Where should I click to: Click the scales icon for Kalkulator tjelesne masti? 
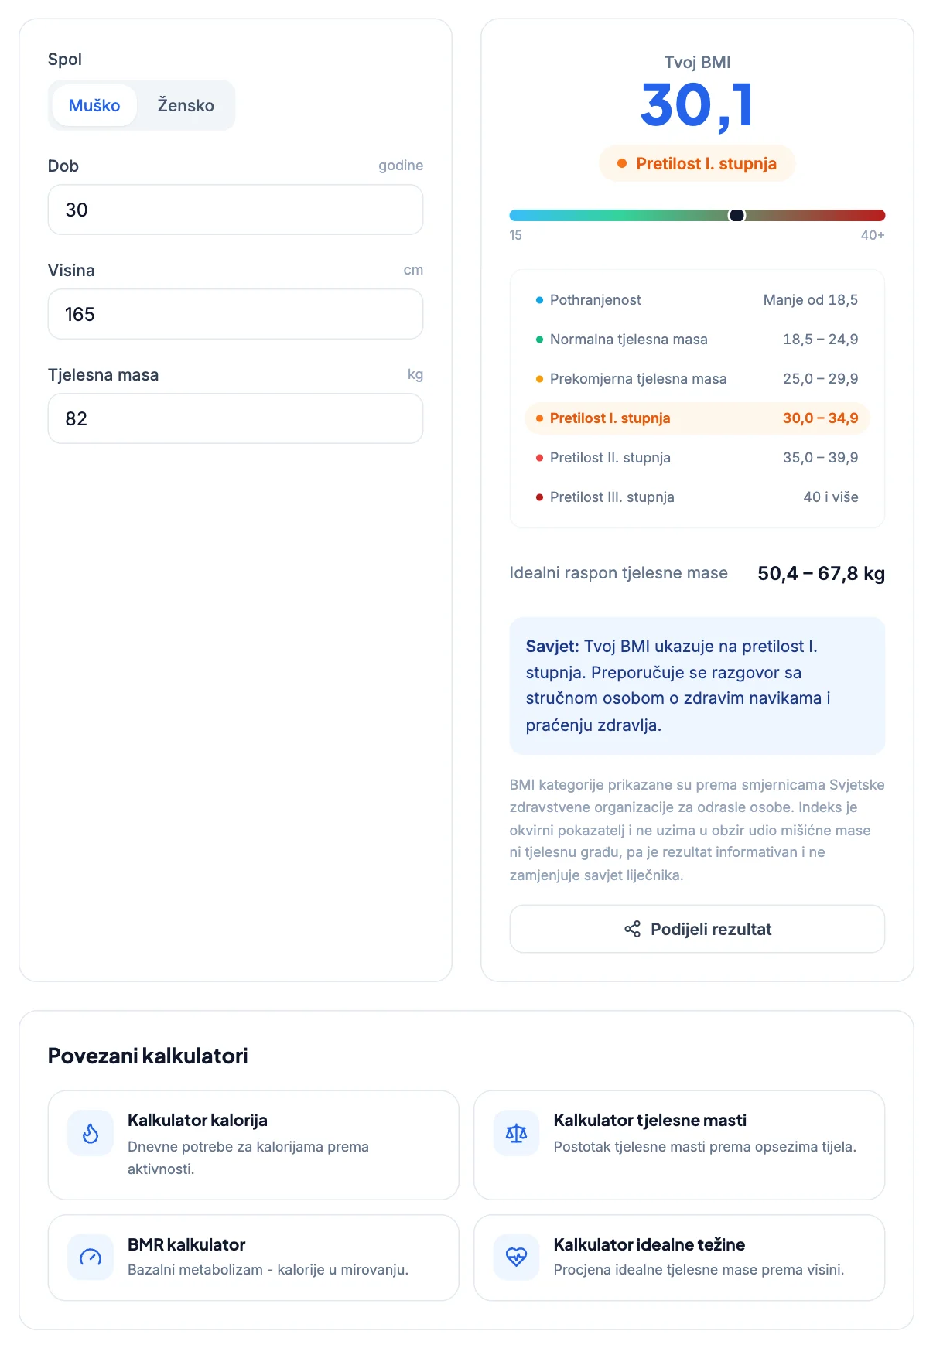pos(516,1134)
